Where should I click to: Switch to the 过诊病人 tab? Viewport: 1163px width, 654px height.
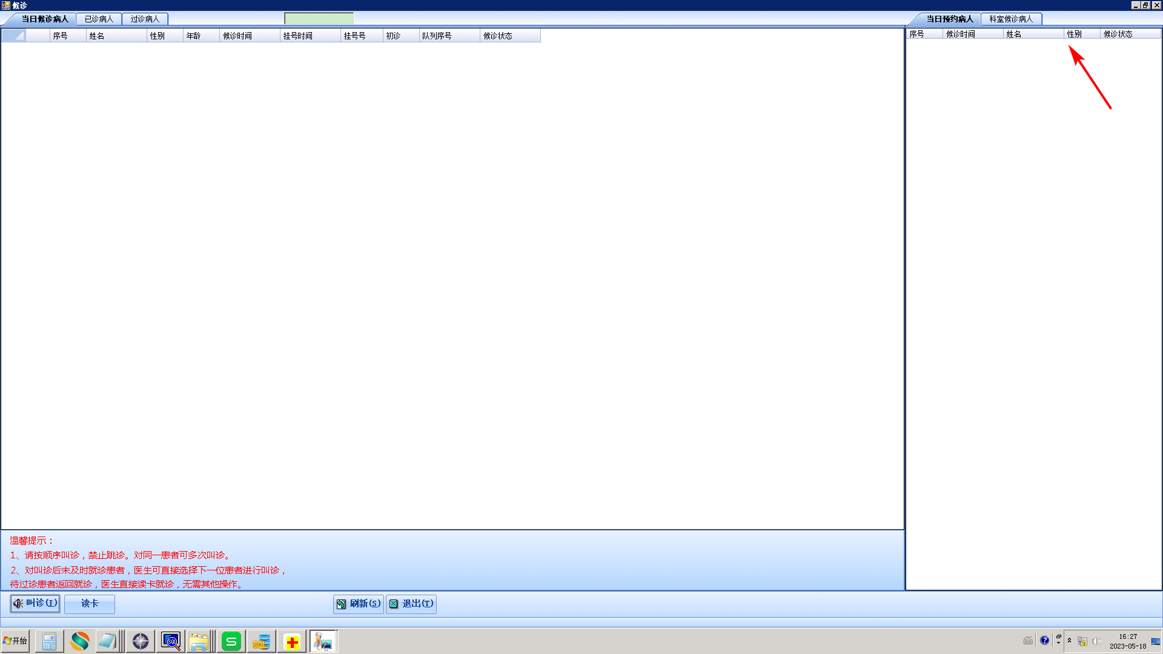[145, 19]
